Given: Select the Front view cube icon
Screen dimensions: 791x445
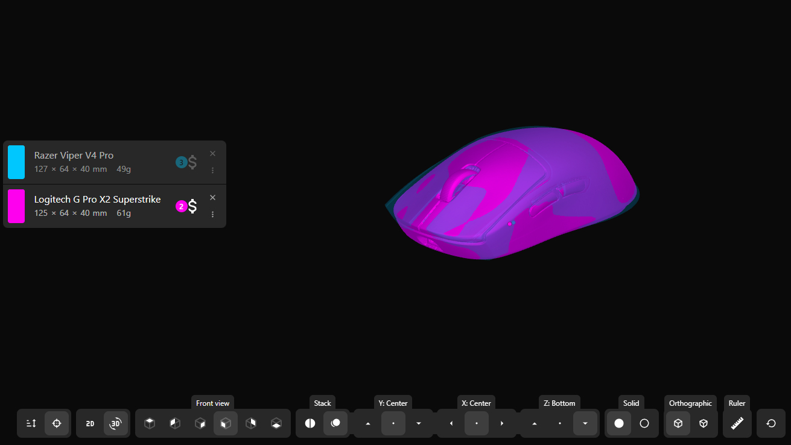Looking at the screenshot, I should pyautogui.click(x=226, y=423).
